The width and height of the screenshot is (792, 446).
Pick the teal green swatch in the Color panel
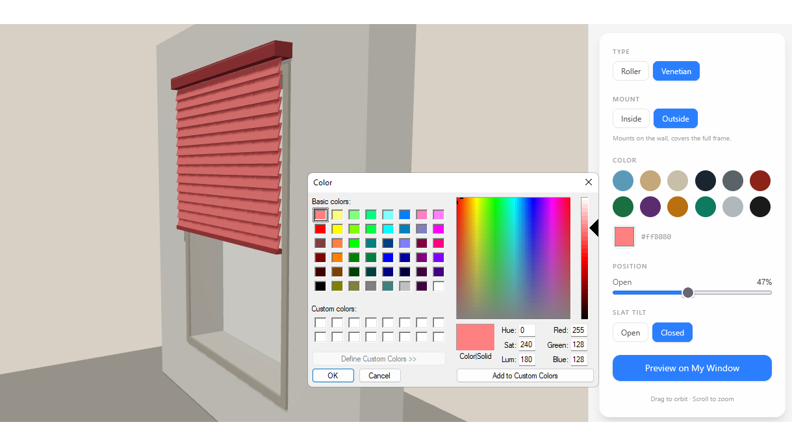tap(706, 207)
